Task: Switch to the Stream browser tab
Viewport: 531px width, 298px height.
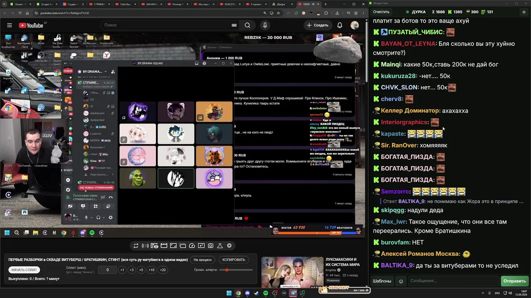Action: 22,4
